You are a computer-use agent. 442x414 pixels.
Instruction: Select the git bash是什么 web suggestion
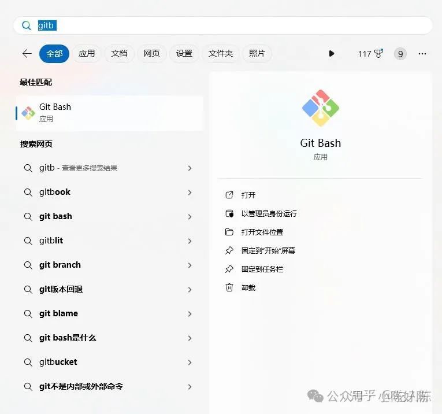pos(109,338)
